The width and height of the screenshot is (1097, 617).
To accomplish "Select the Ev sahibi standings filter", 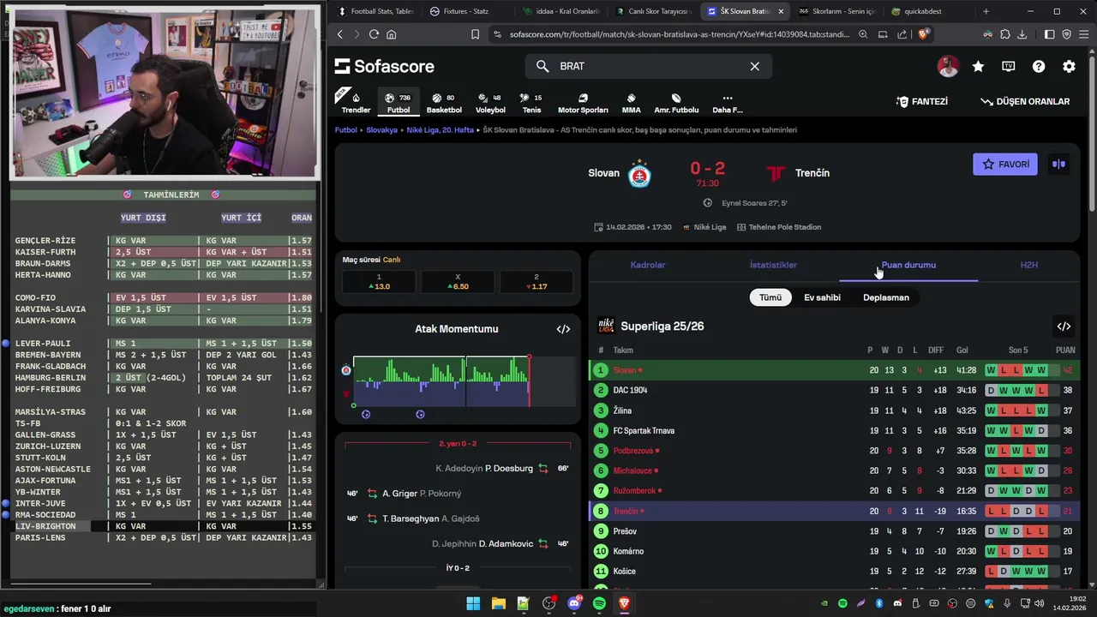I will pos(822,297).
